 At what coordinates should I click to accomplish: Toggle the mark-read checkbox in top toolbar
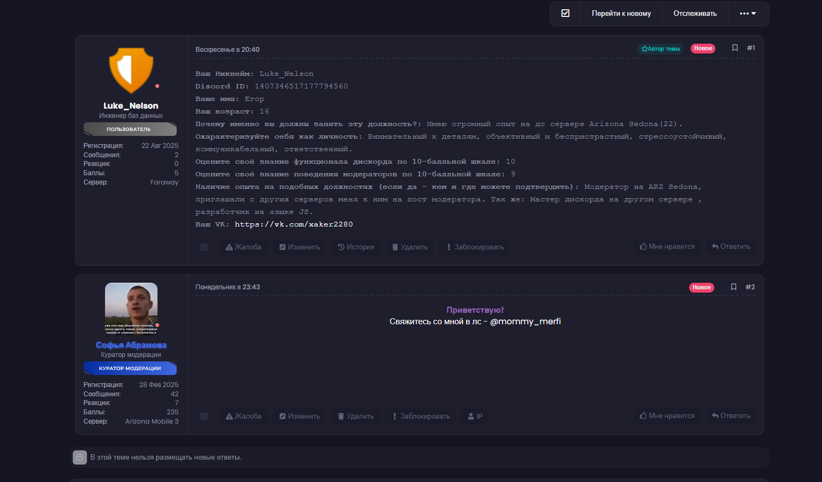coord(566,13)
